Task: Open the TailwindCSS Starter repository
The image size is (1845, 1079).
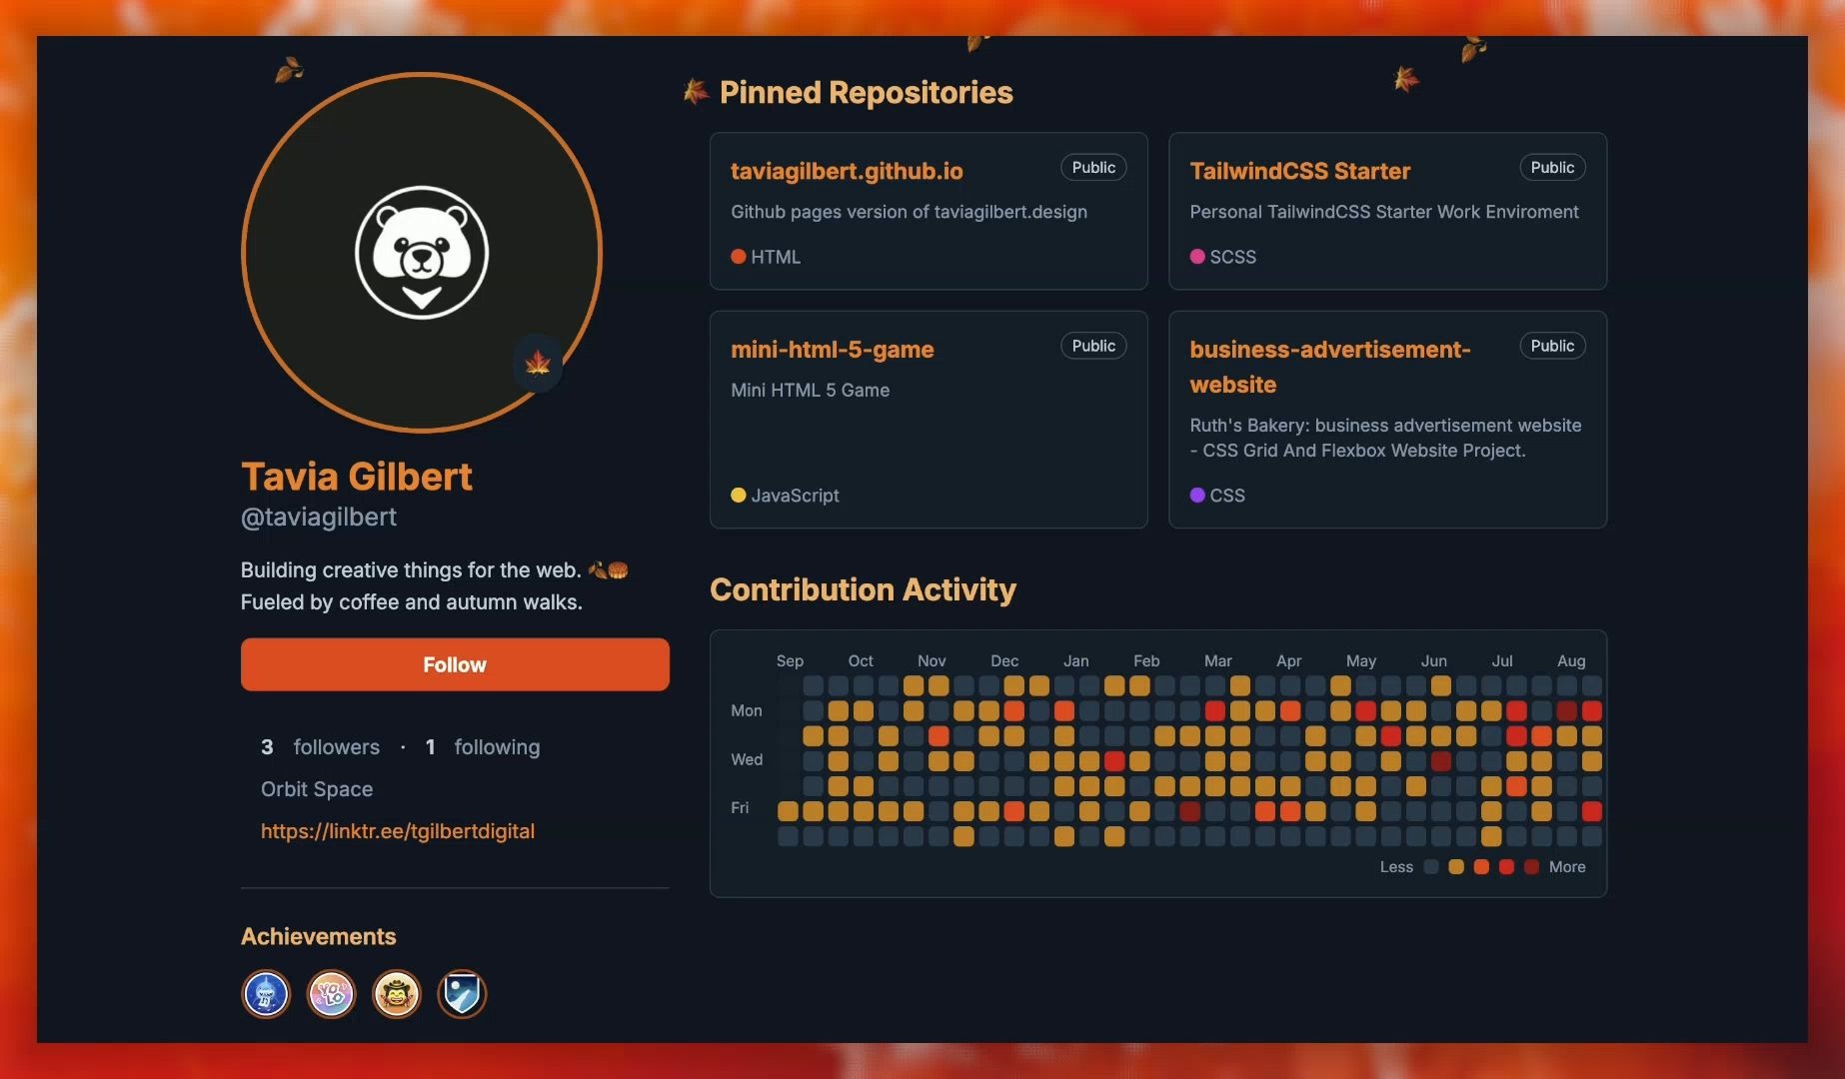Action: pyautogui.click(x=1299, y=171)
